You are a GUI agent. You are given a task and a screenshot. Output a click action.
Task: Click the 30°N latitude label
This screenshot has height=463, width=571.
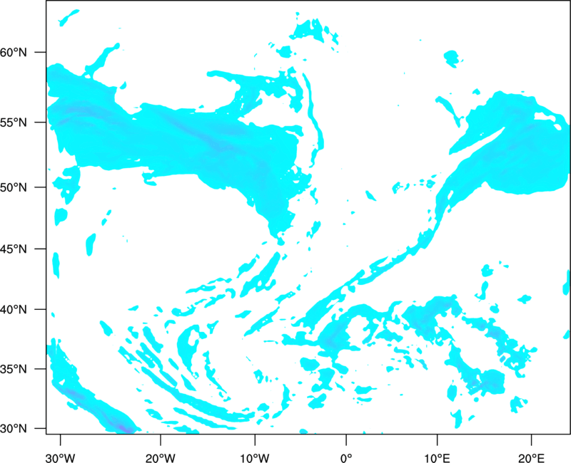[x=14, y=429]
